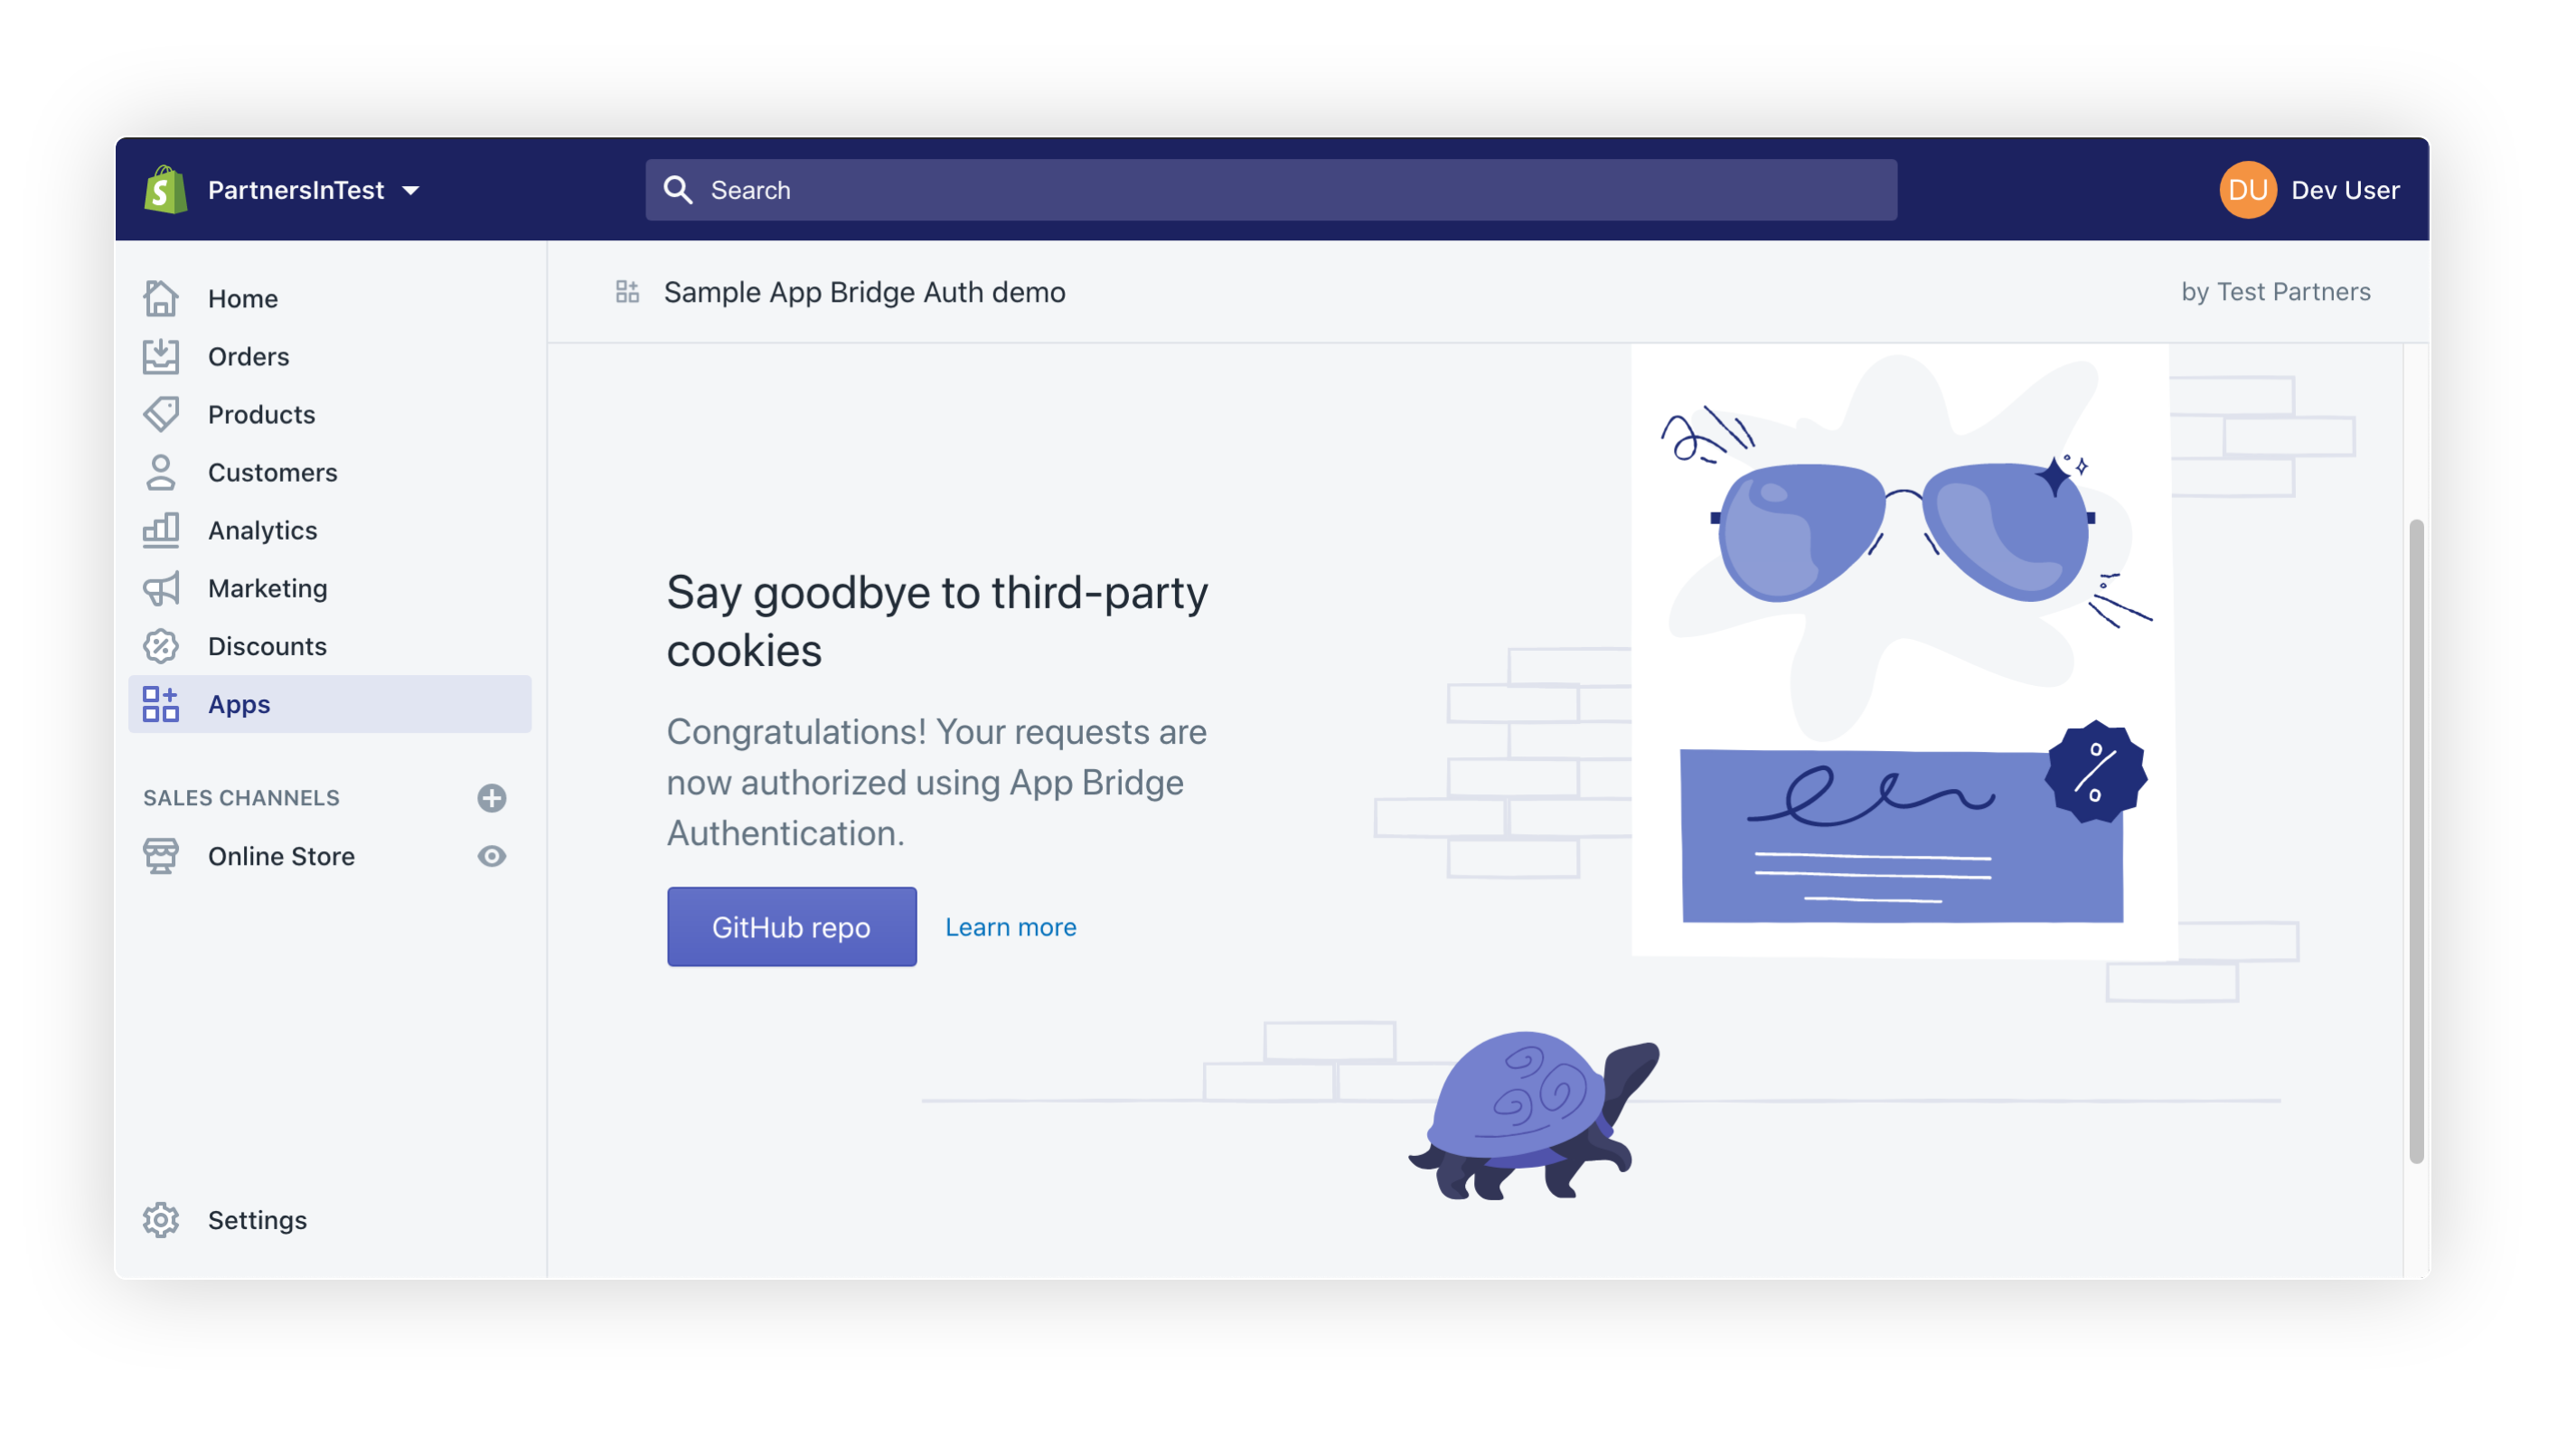This screenshot has height=1437, width=2576.
Task: Click the Discounts icon in sidebar
Action: point(161,646)
